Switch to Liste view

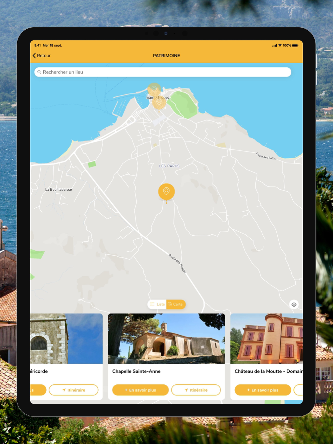[x=158, y=304]
